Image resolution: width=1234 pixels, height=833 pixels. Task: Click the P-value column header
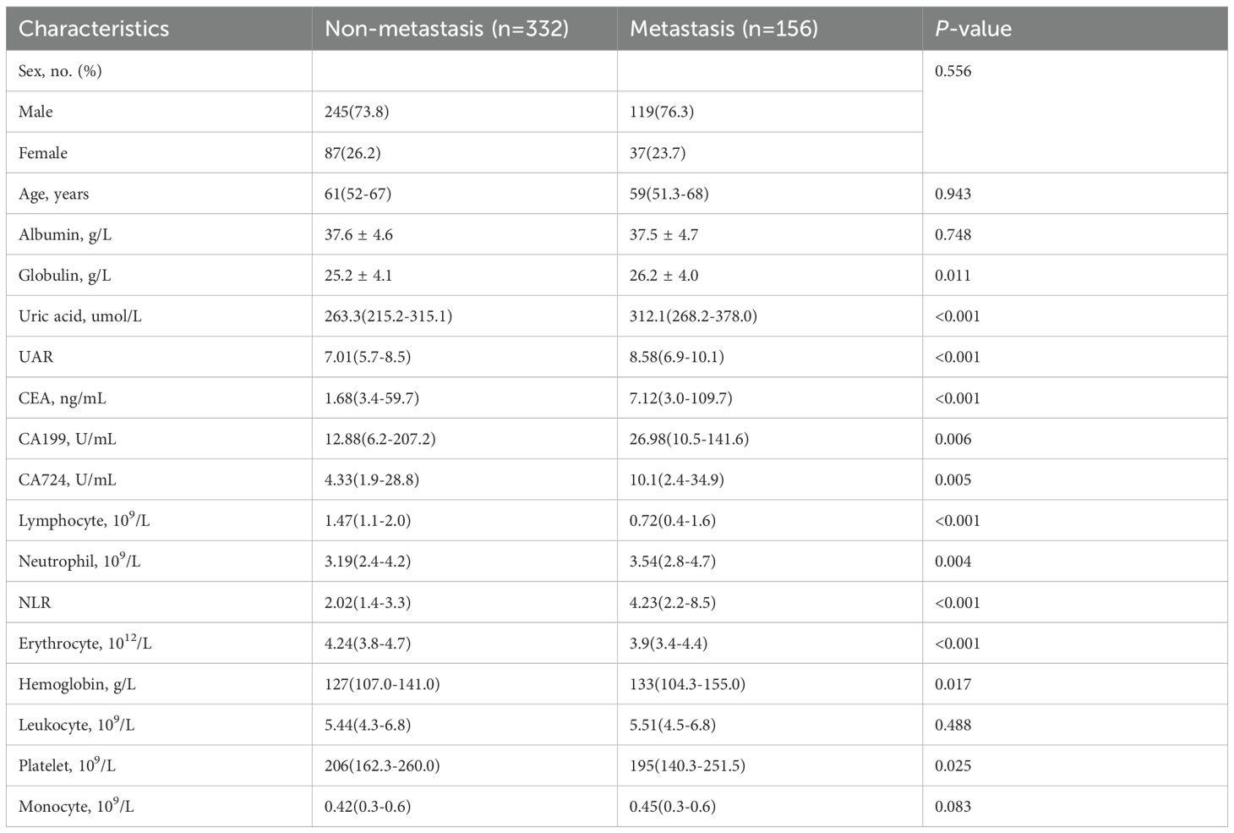(973, 29)
